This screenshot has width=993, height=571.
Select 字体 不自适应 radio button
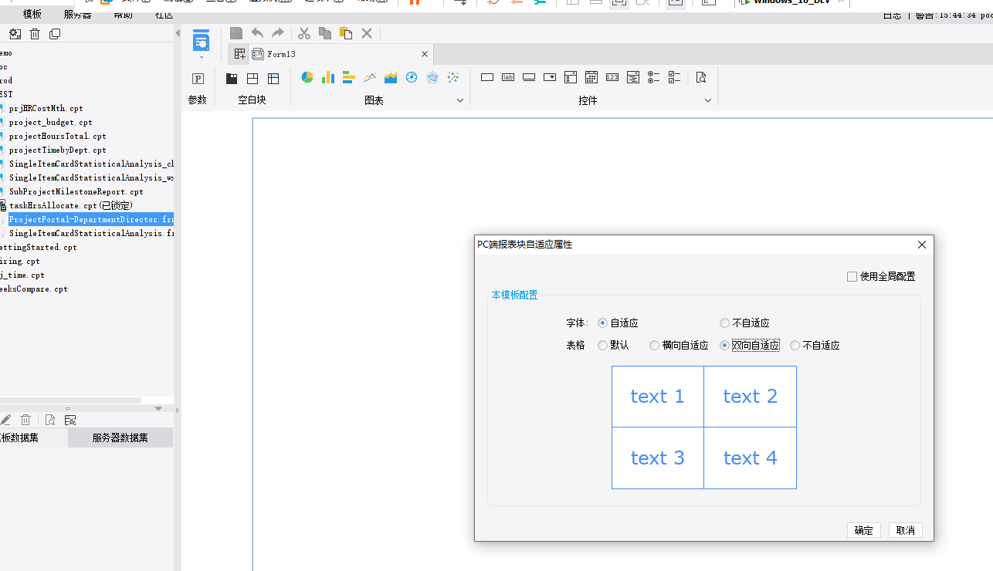pyautogui.click(x=724, y=323)
